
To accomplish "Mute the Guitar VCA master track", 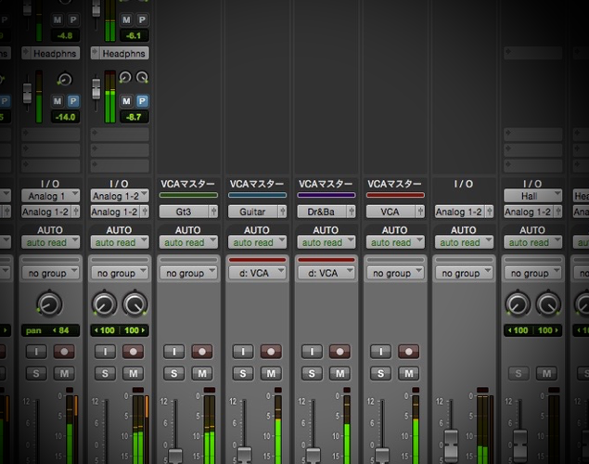I will (271, 373).
